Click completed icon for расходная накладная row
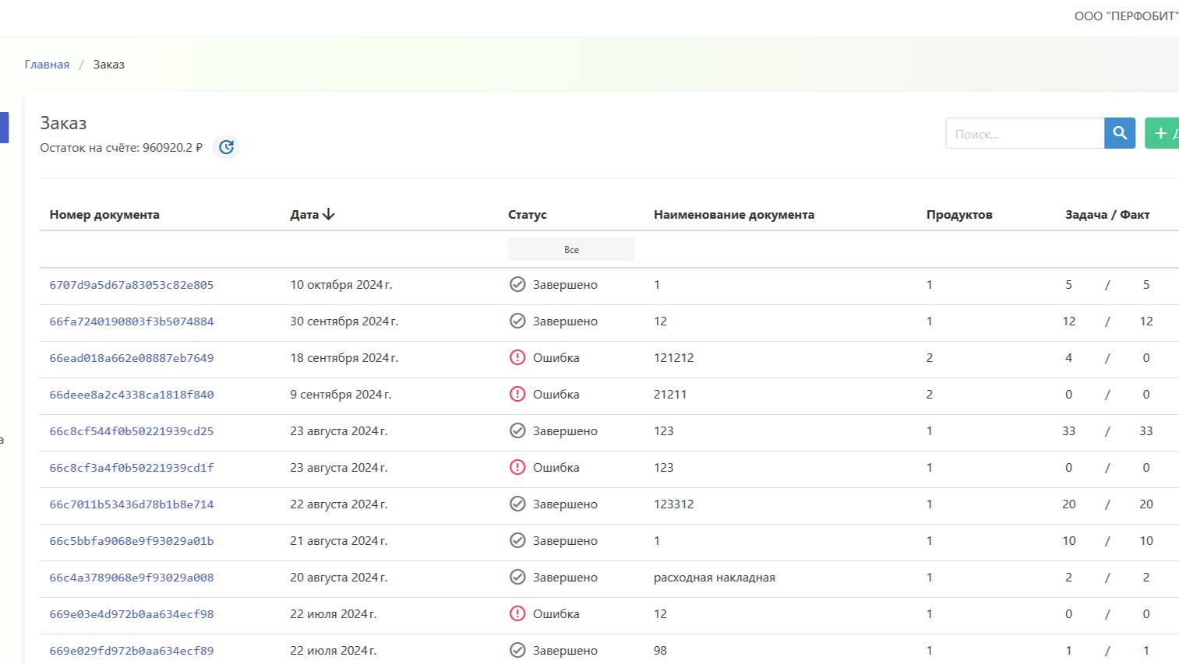Screen dimensions: 1179x664 coord(517,578)
